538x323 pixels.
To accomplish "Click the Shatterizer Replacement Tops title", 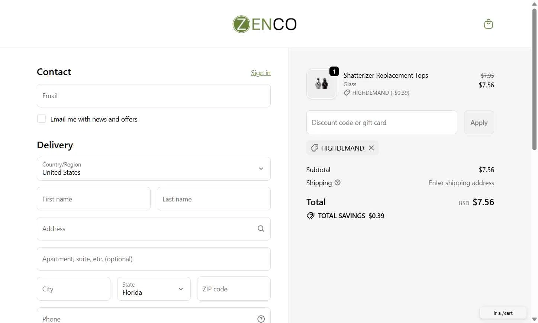I will point(386,75).
